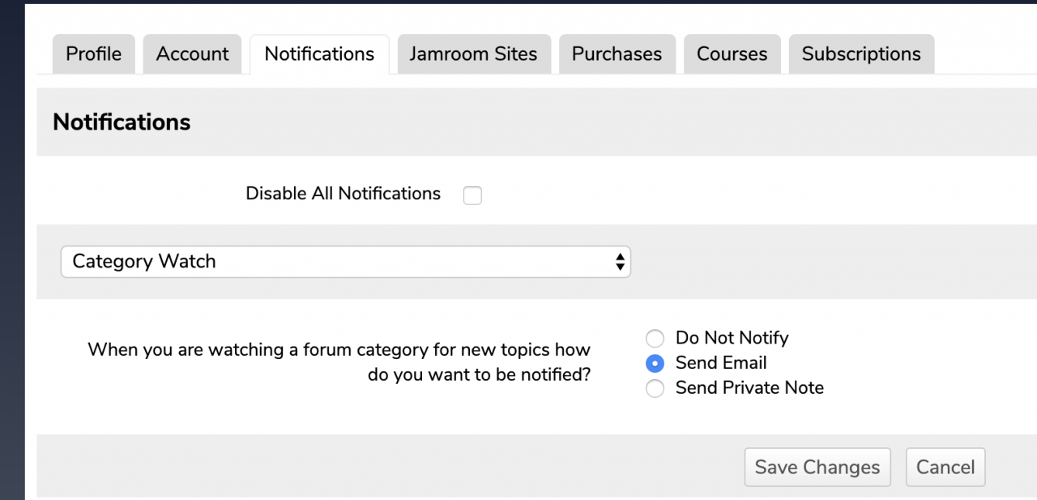
Task: Click the Cancel button
Action: (x=945, y=468)
